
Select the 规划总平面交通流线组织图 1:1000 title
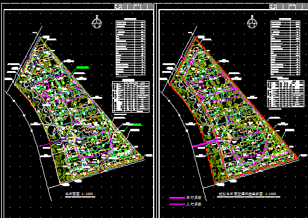click(x=247, y=194)
